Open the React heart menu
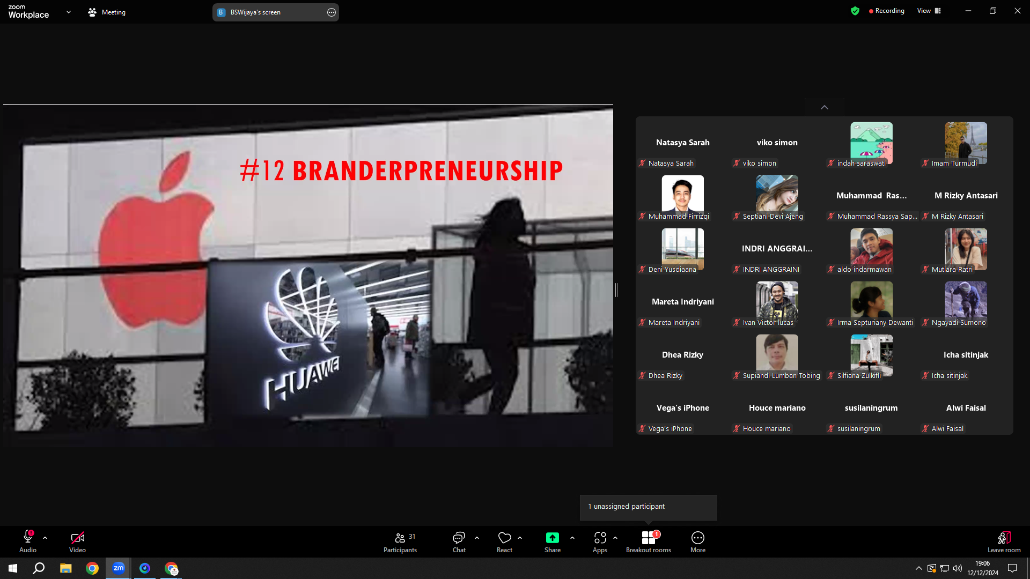The image size is (1030, 579). (504, 541)
